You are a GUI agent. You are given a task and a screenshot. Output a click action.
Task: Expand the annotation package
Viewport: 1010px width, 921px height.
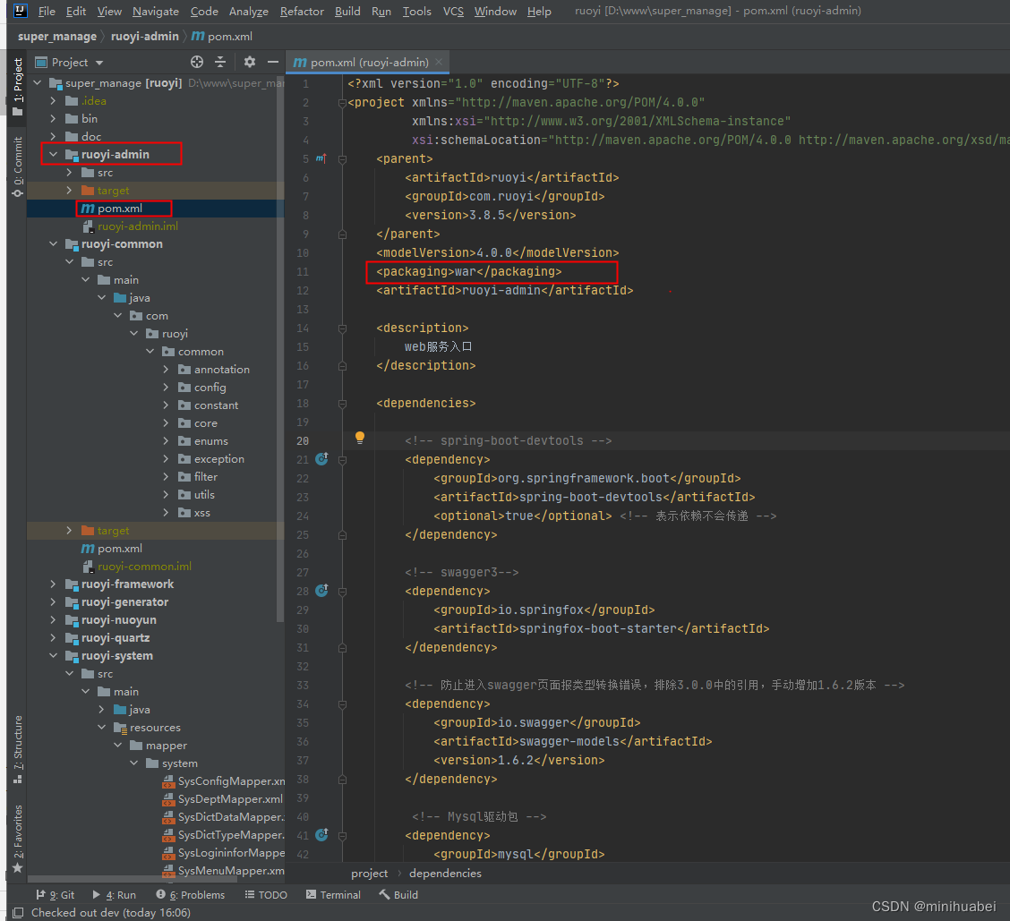167,369
